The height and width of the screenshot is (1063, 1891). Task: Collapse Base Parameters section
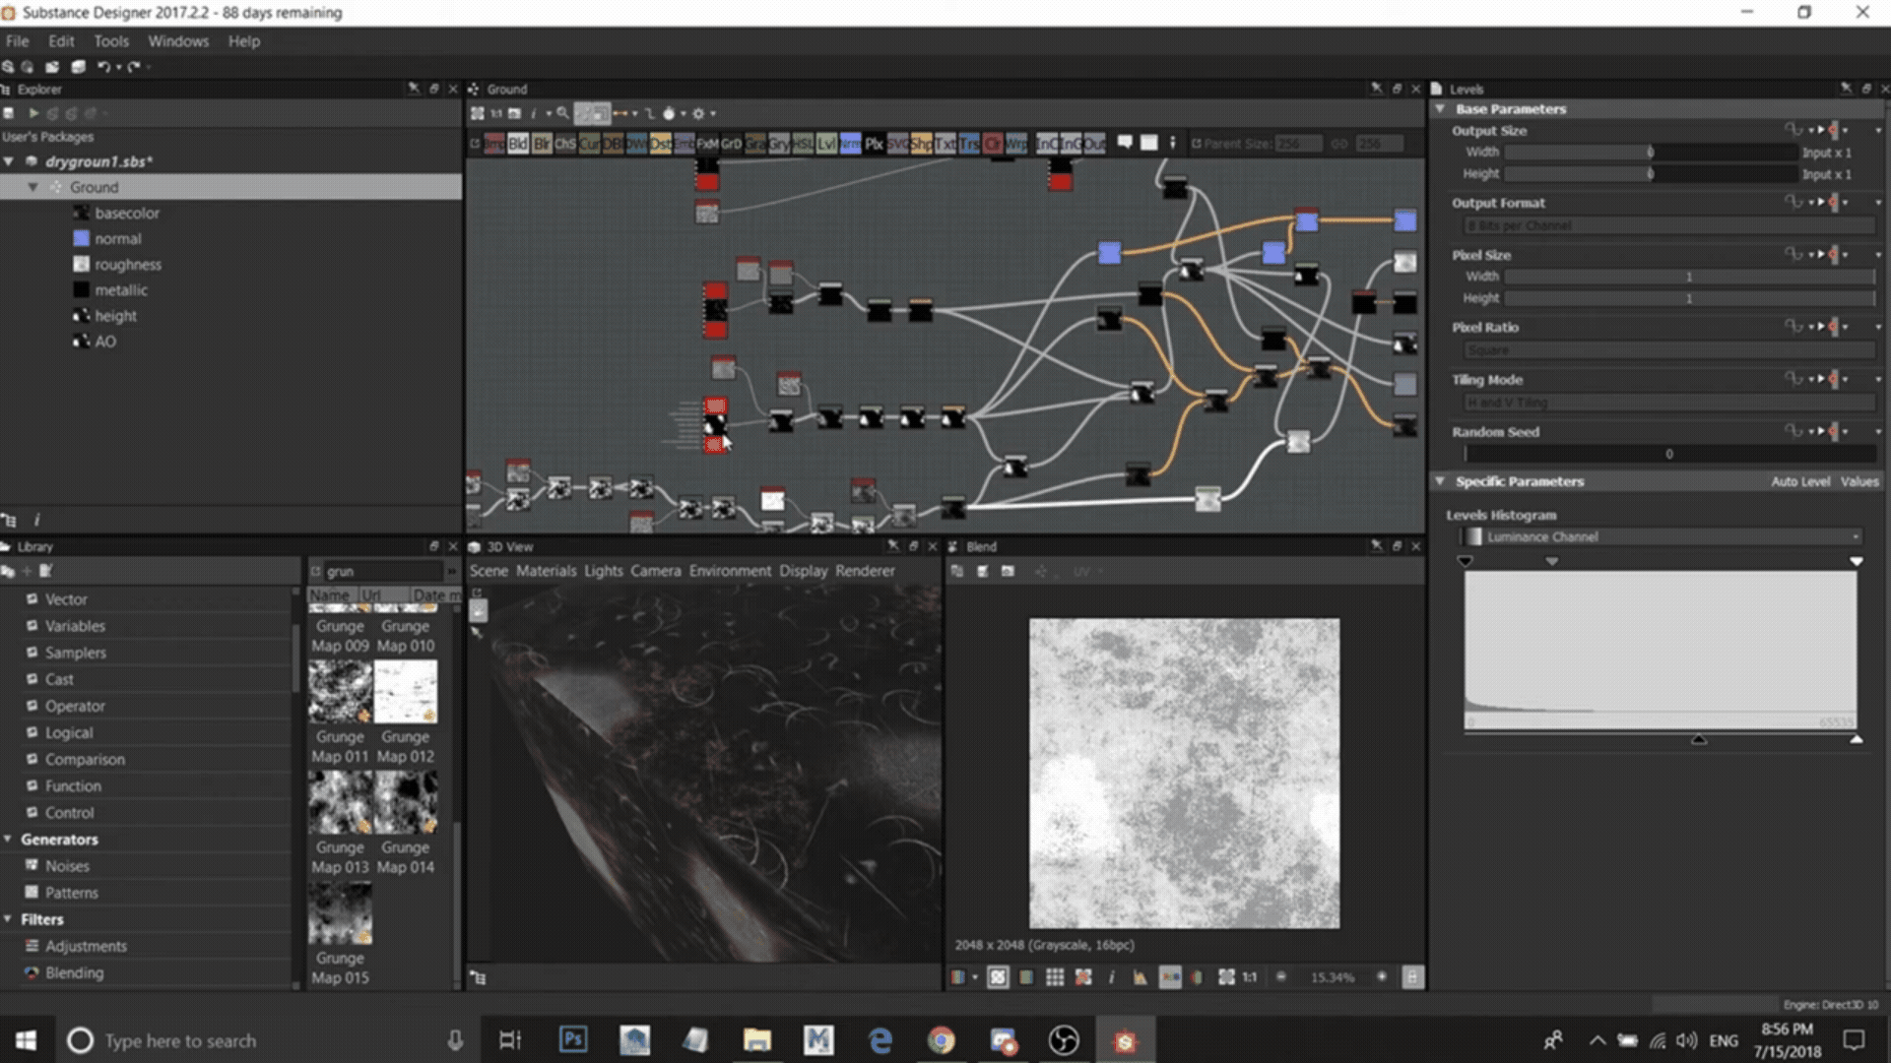coord(1441,108)
